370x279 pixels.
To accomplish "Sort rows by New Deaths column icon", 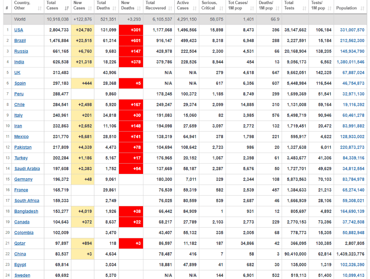I will pyautogui.click(x=139, y=9).
